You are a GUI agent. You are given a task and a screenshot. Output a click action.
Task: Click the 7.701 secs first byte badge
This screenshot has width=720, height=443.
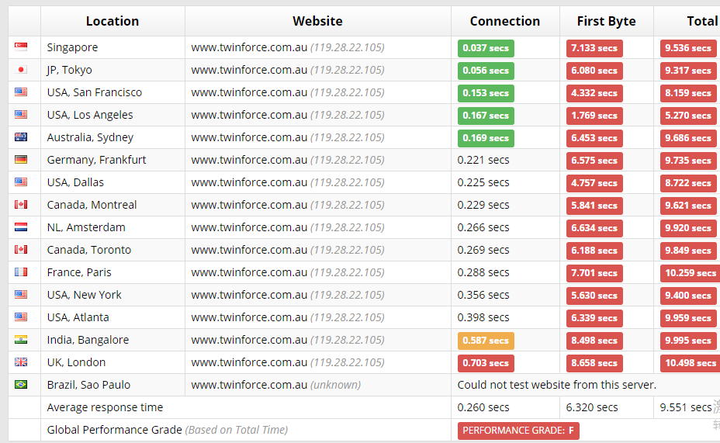(x=594, y=273)
